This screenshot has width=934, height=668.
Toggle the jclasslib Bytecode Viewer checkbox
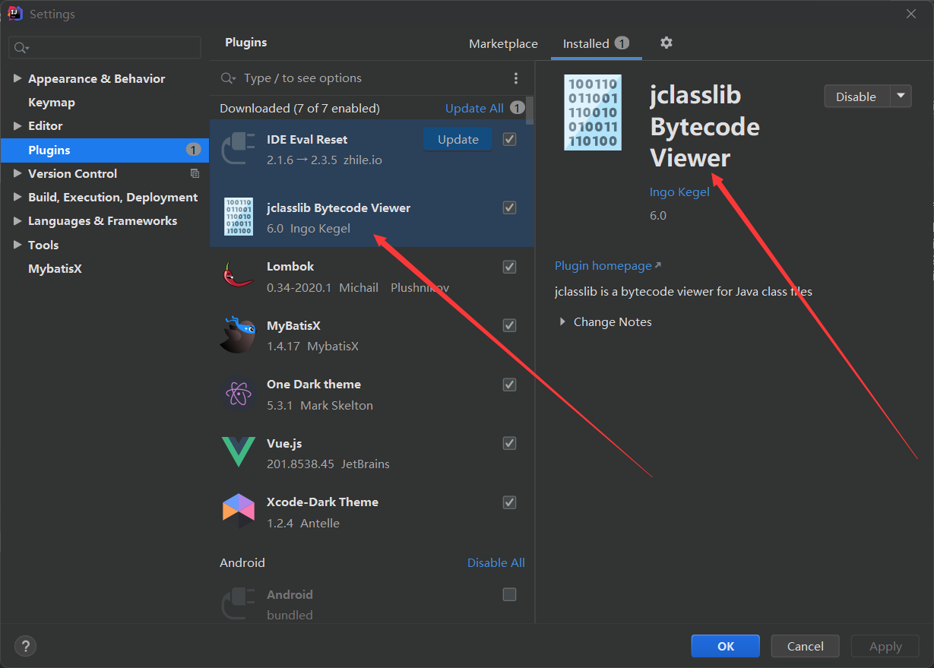coord(510,207)
